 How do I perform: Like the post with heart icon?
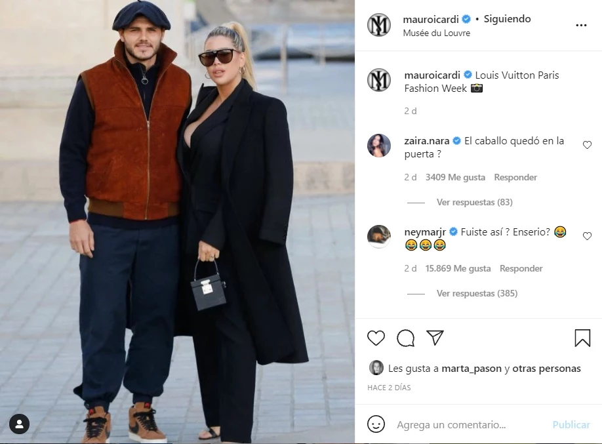pos(376,338)
